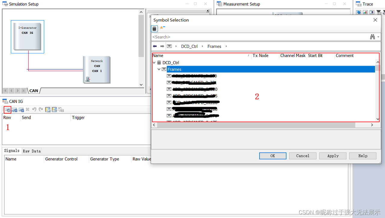Select the Network CAN 1 block

[x=97, y=70]
